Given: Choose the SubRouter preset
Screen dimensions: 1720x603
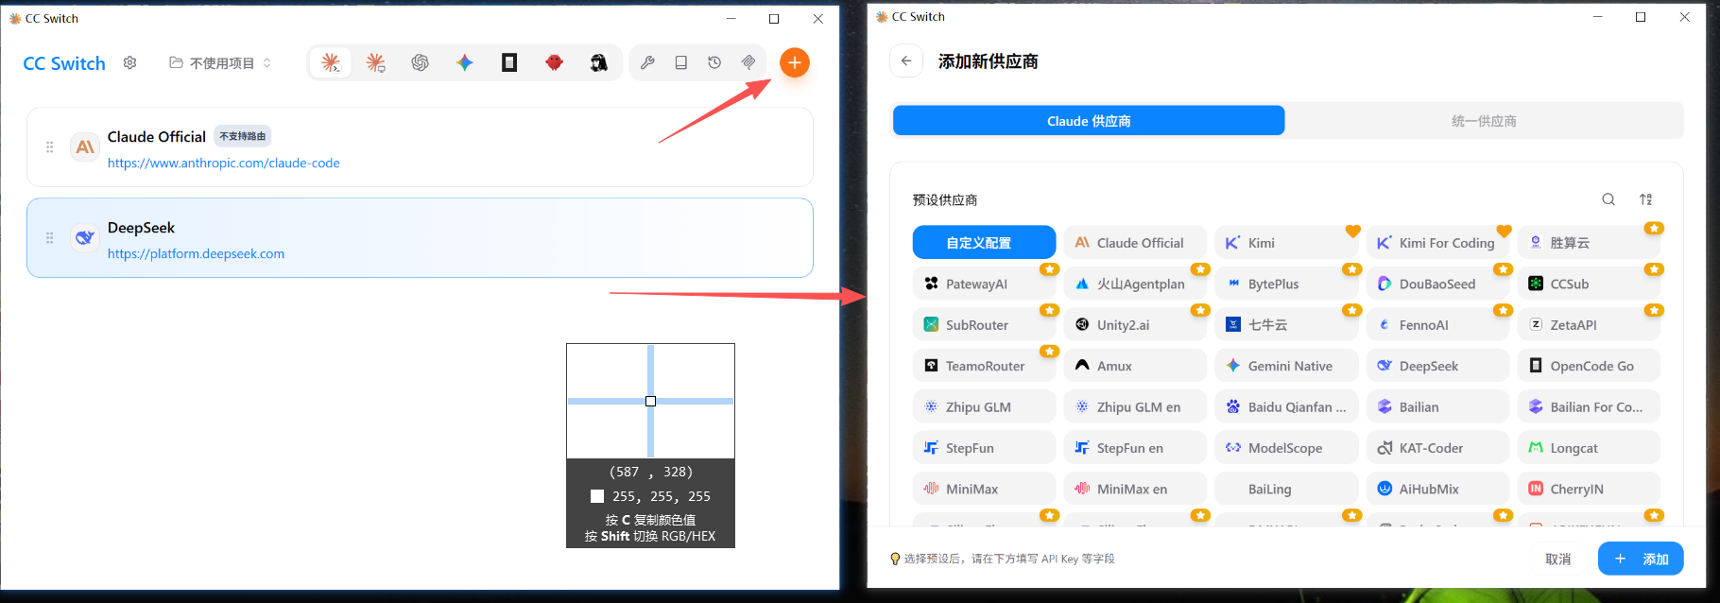Looking at the screenshot, I should pos(984,324).
